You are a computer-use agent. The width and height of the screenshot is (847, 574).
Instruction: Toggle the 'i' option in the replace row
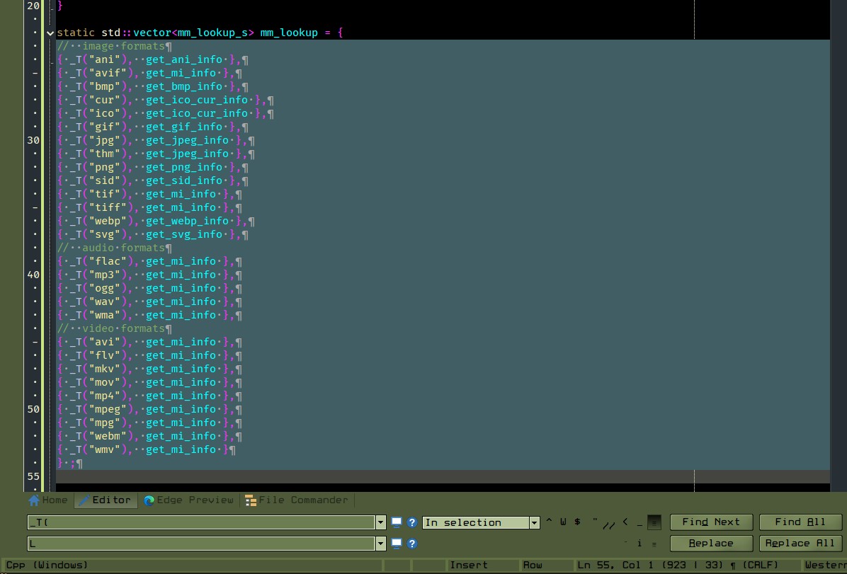point(639,544)
